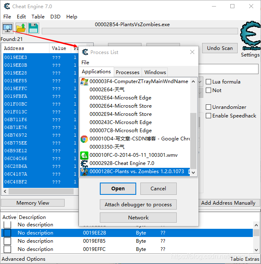261x264 pixels.
Task: Open the File menu in main window
Action: point(7,17)
